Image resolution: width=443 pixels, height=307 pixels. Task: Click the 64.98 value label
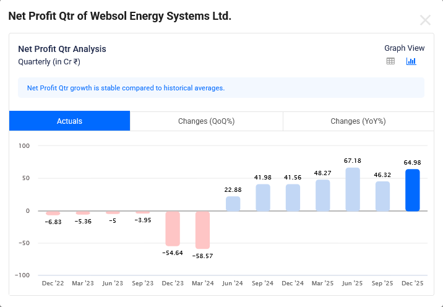[x=413, y=162]
